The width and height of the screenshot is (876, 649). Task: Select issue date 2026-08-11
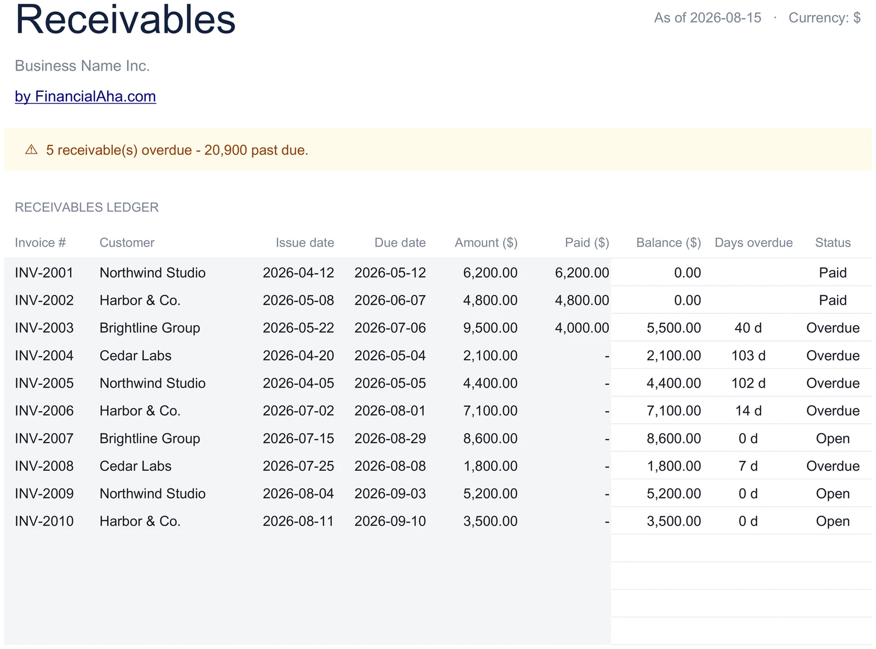298,521
